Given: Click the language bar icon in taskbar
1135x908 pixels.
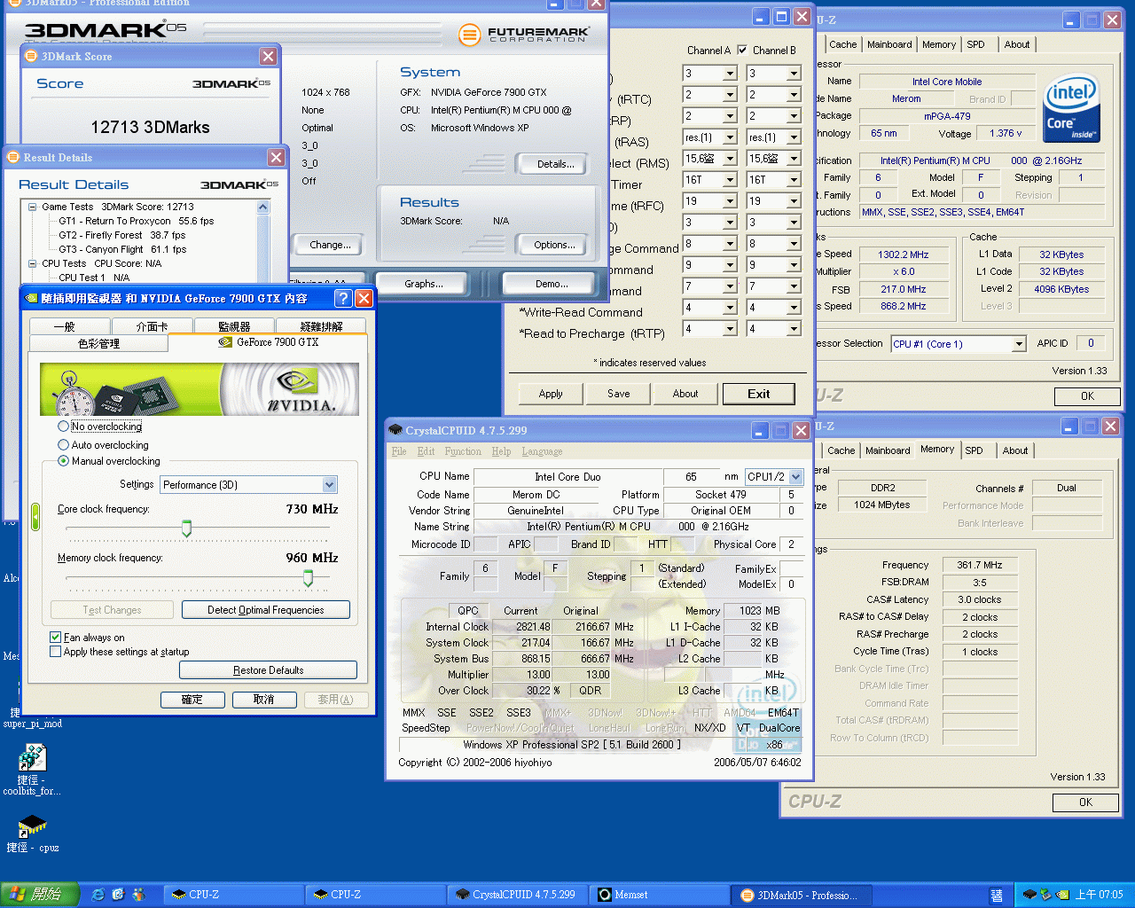Looking at the screenshot, I should click(x=997, y=896).
